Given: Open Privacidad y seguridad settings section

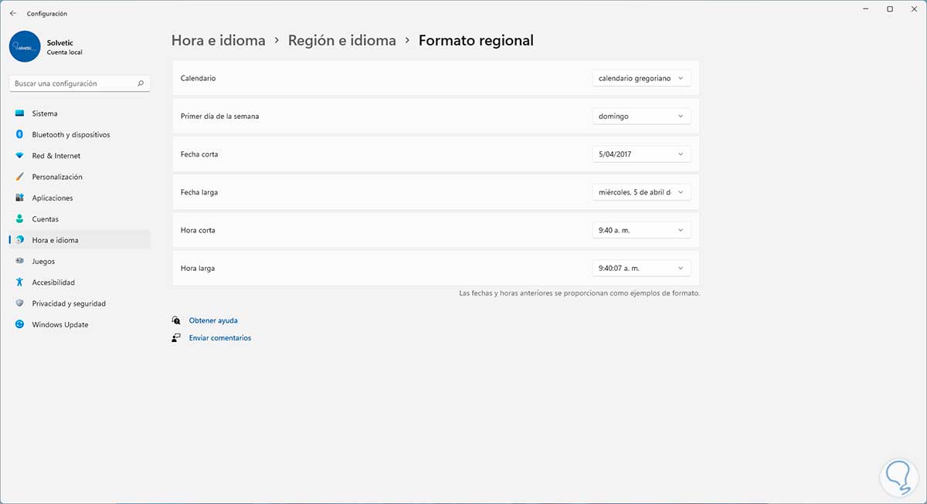Looking at the screenshot, I should (69, 303).
